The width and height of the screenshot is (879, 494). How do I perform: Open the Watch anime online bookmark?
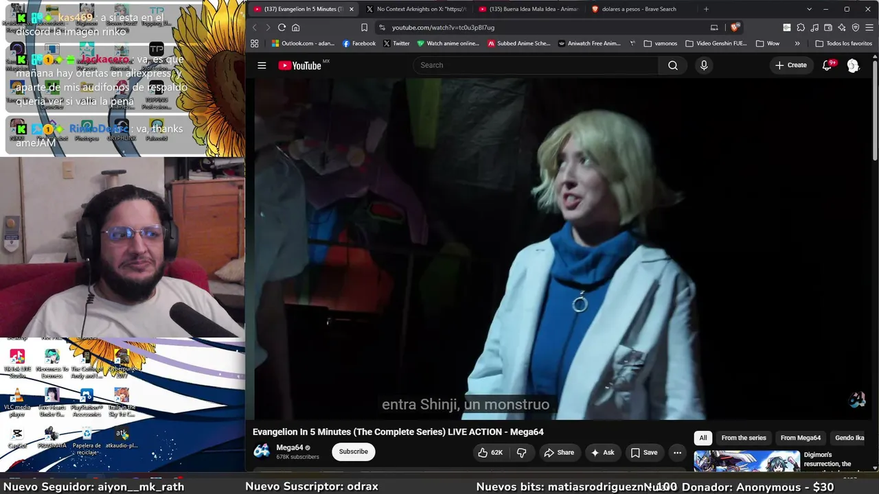pyautogui.click(x=448, y=43)
